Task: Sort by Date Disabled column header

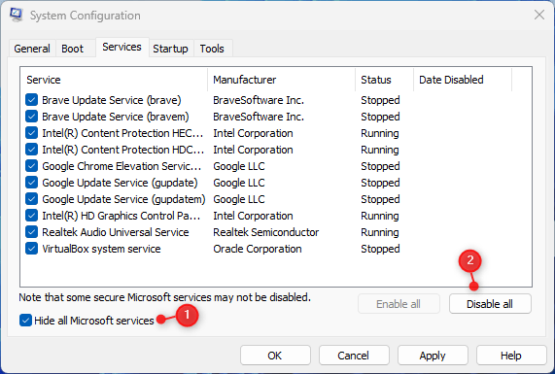Action: point(463,80)
